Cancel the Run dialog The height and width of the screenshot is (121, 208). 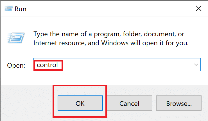click(130, 103)
